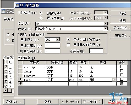The image size is (131, 105).
Task: Select the 分隔符 (D) file format radio
Action: (x=41, y=13)
